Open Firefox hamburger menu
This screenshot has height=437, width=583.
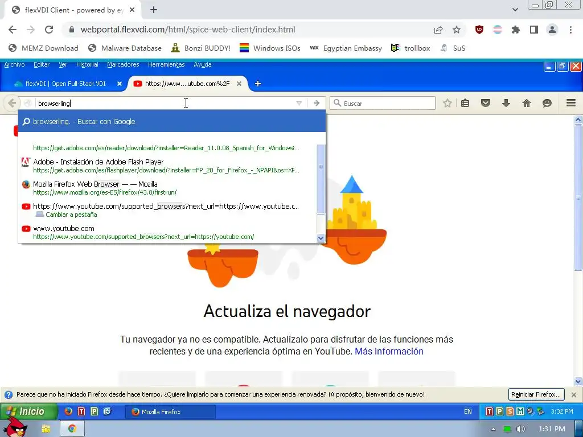tap(571, 104)
